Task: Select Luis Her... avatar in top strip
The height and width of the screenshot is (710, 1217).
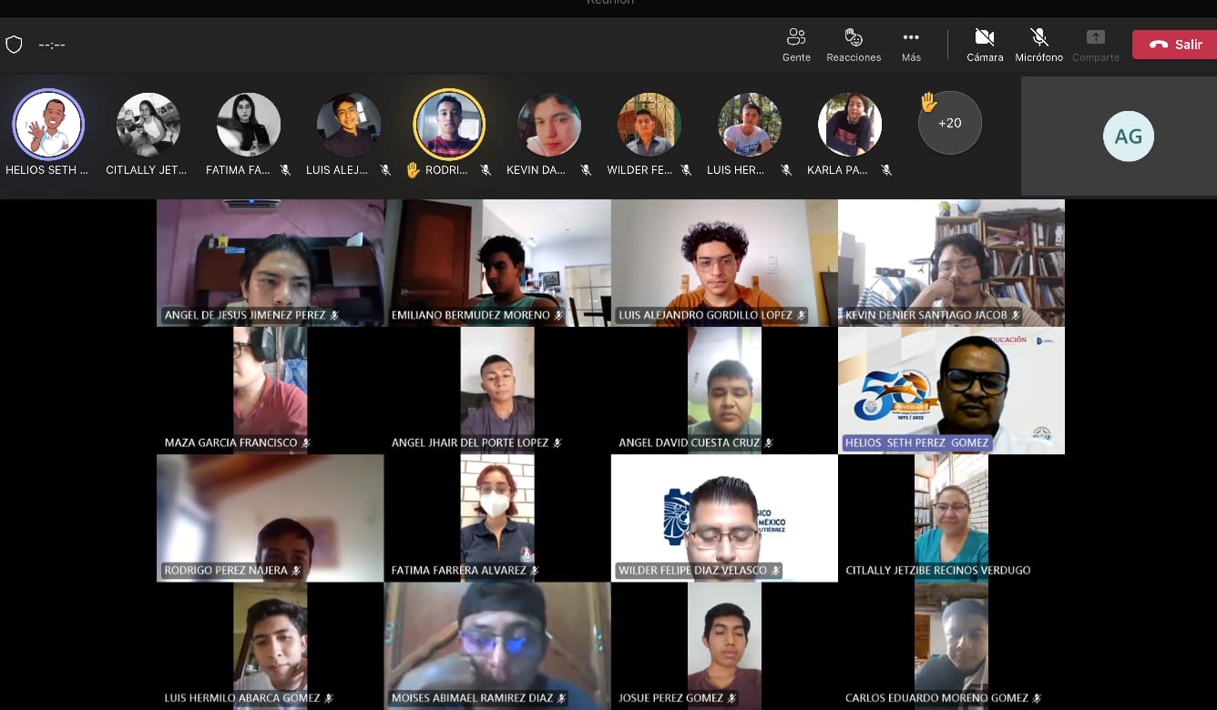Action: pyautogui.click(x=750, y=125)
